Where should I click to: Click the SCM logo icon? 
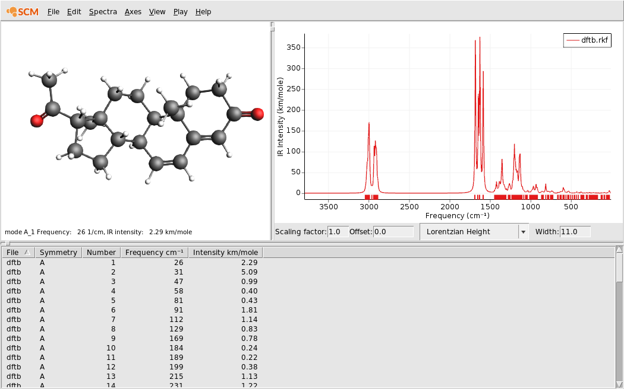(23, 11)
